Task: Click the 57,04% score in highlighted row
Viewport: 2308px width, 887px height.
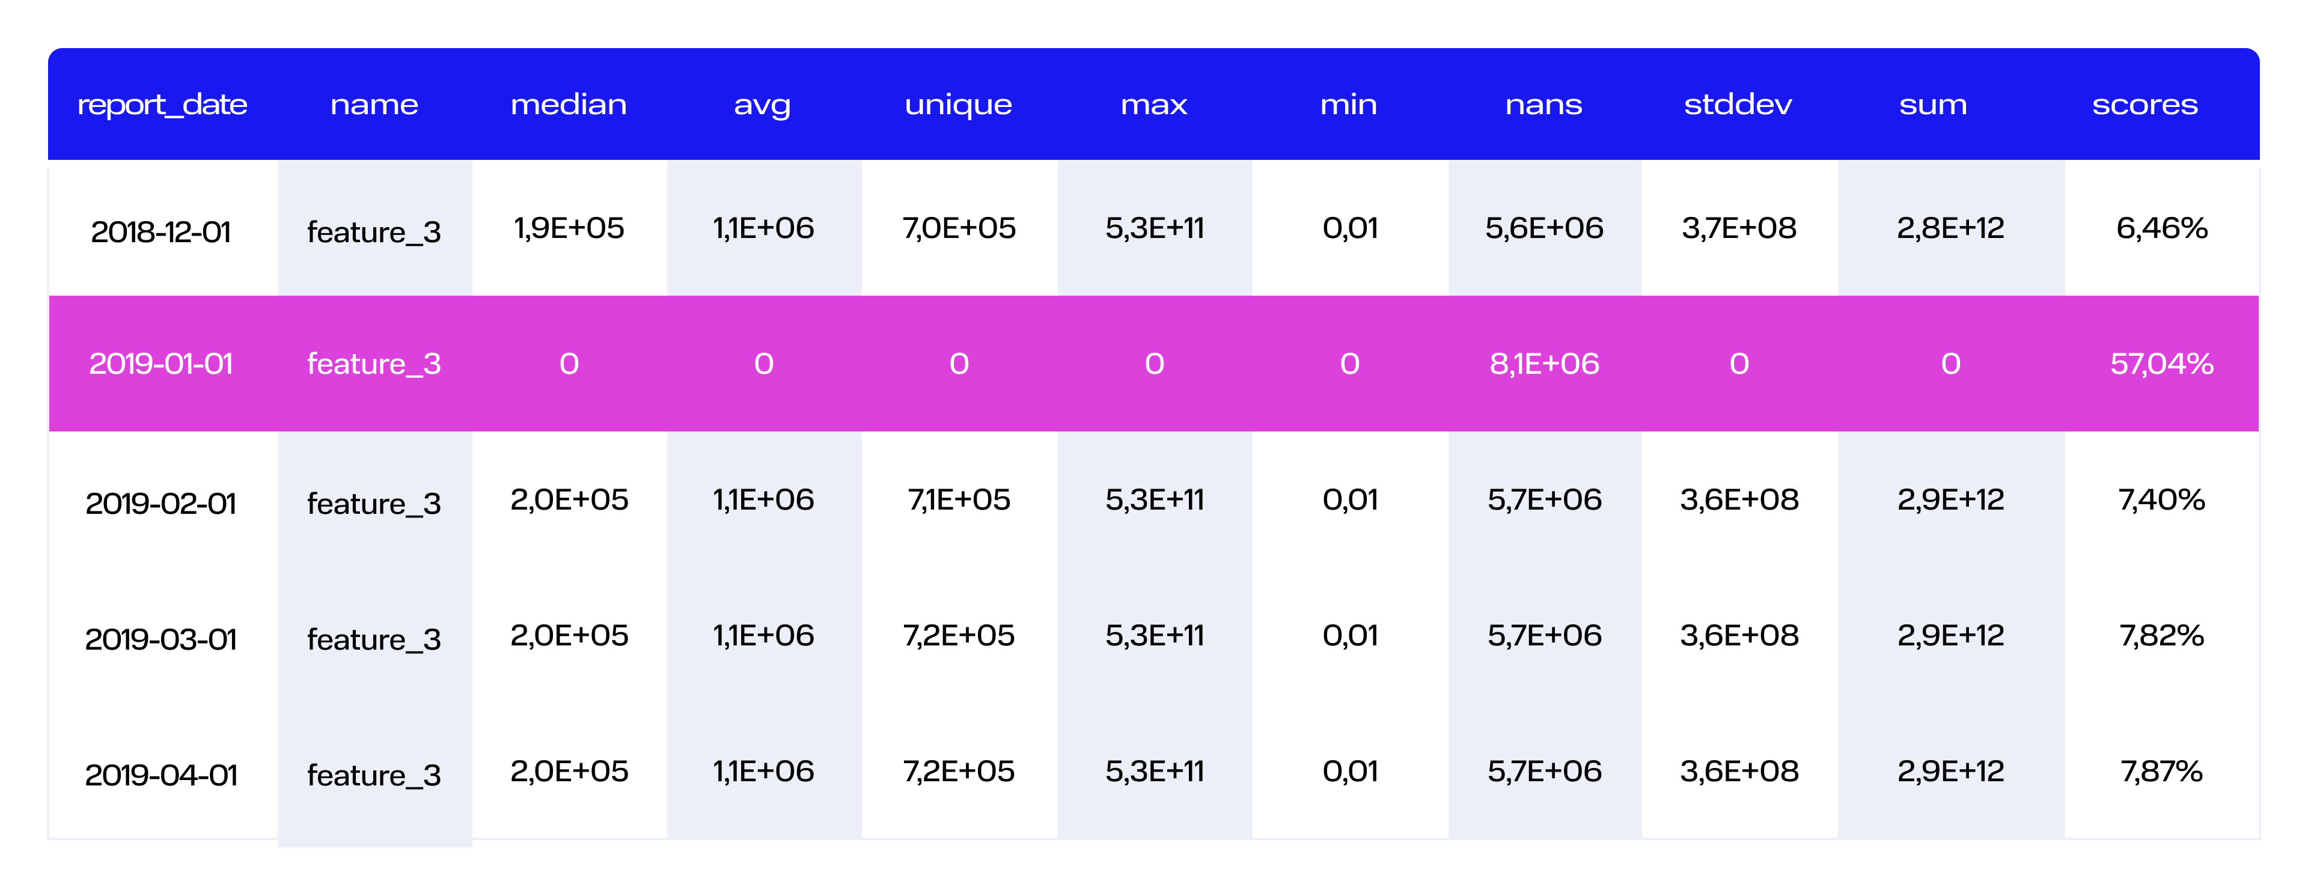Action: point(2162,364)
